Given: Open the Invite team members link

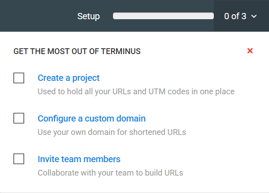Looking at the screenshot, I should (x=79, y=159).
